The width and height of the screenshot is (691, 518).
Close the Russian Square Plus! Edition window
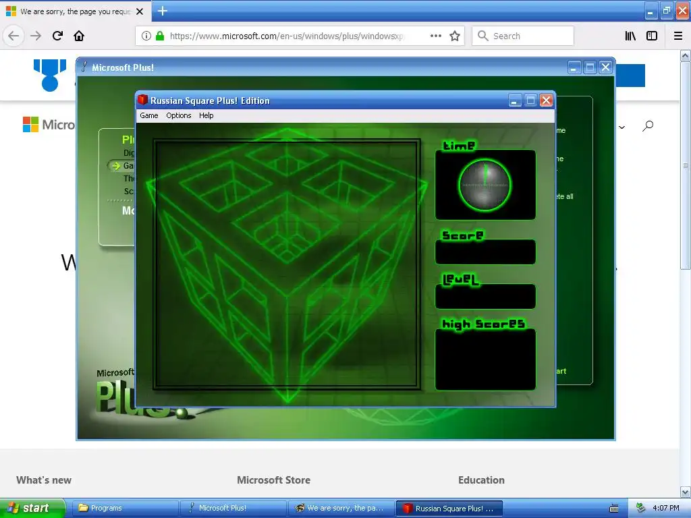click(546, 100)
